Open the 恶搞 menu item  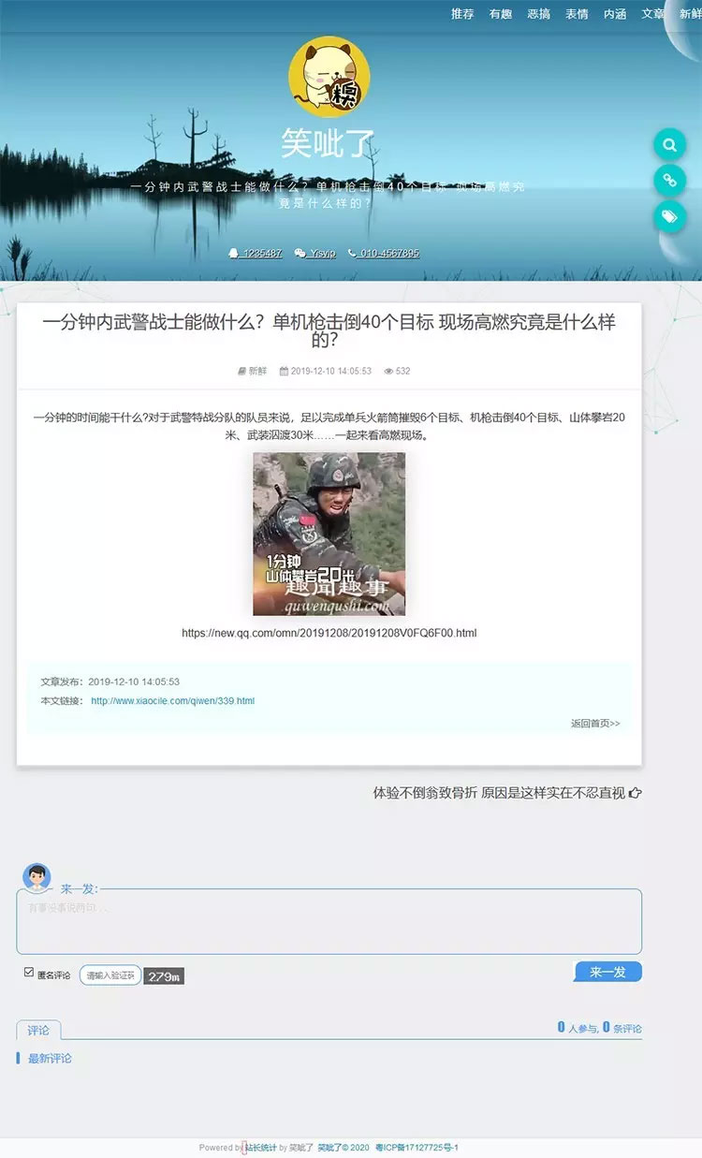[x=538, y=14]
